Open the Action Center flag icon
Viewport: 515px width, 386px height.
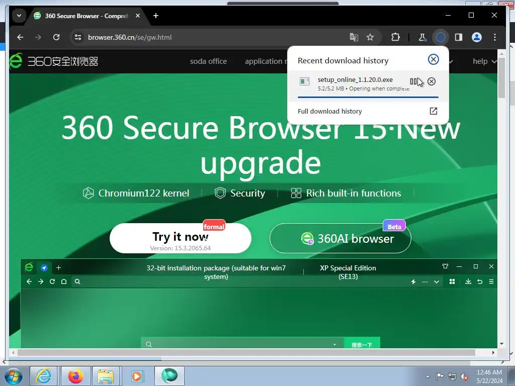point(440,376)
